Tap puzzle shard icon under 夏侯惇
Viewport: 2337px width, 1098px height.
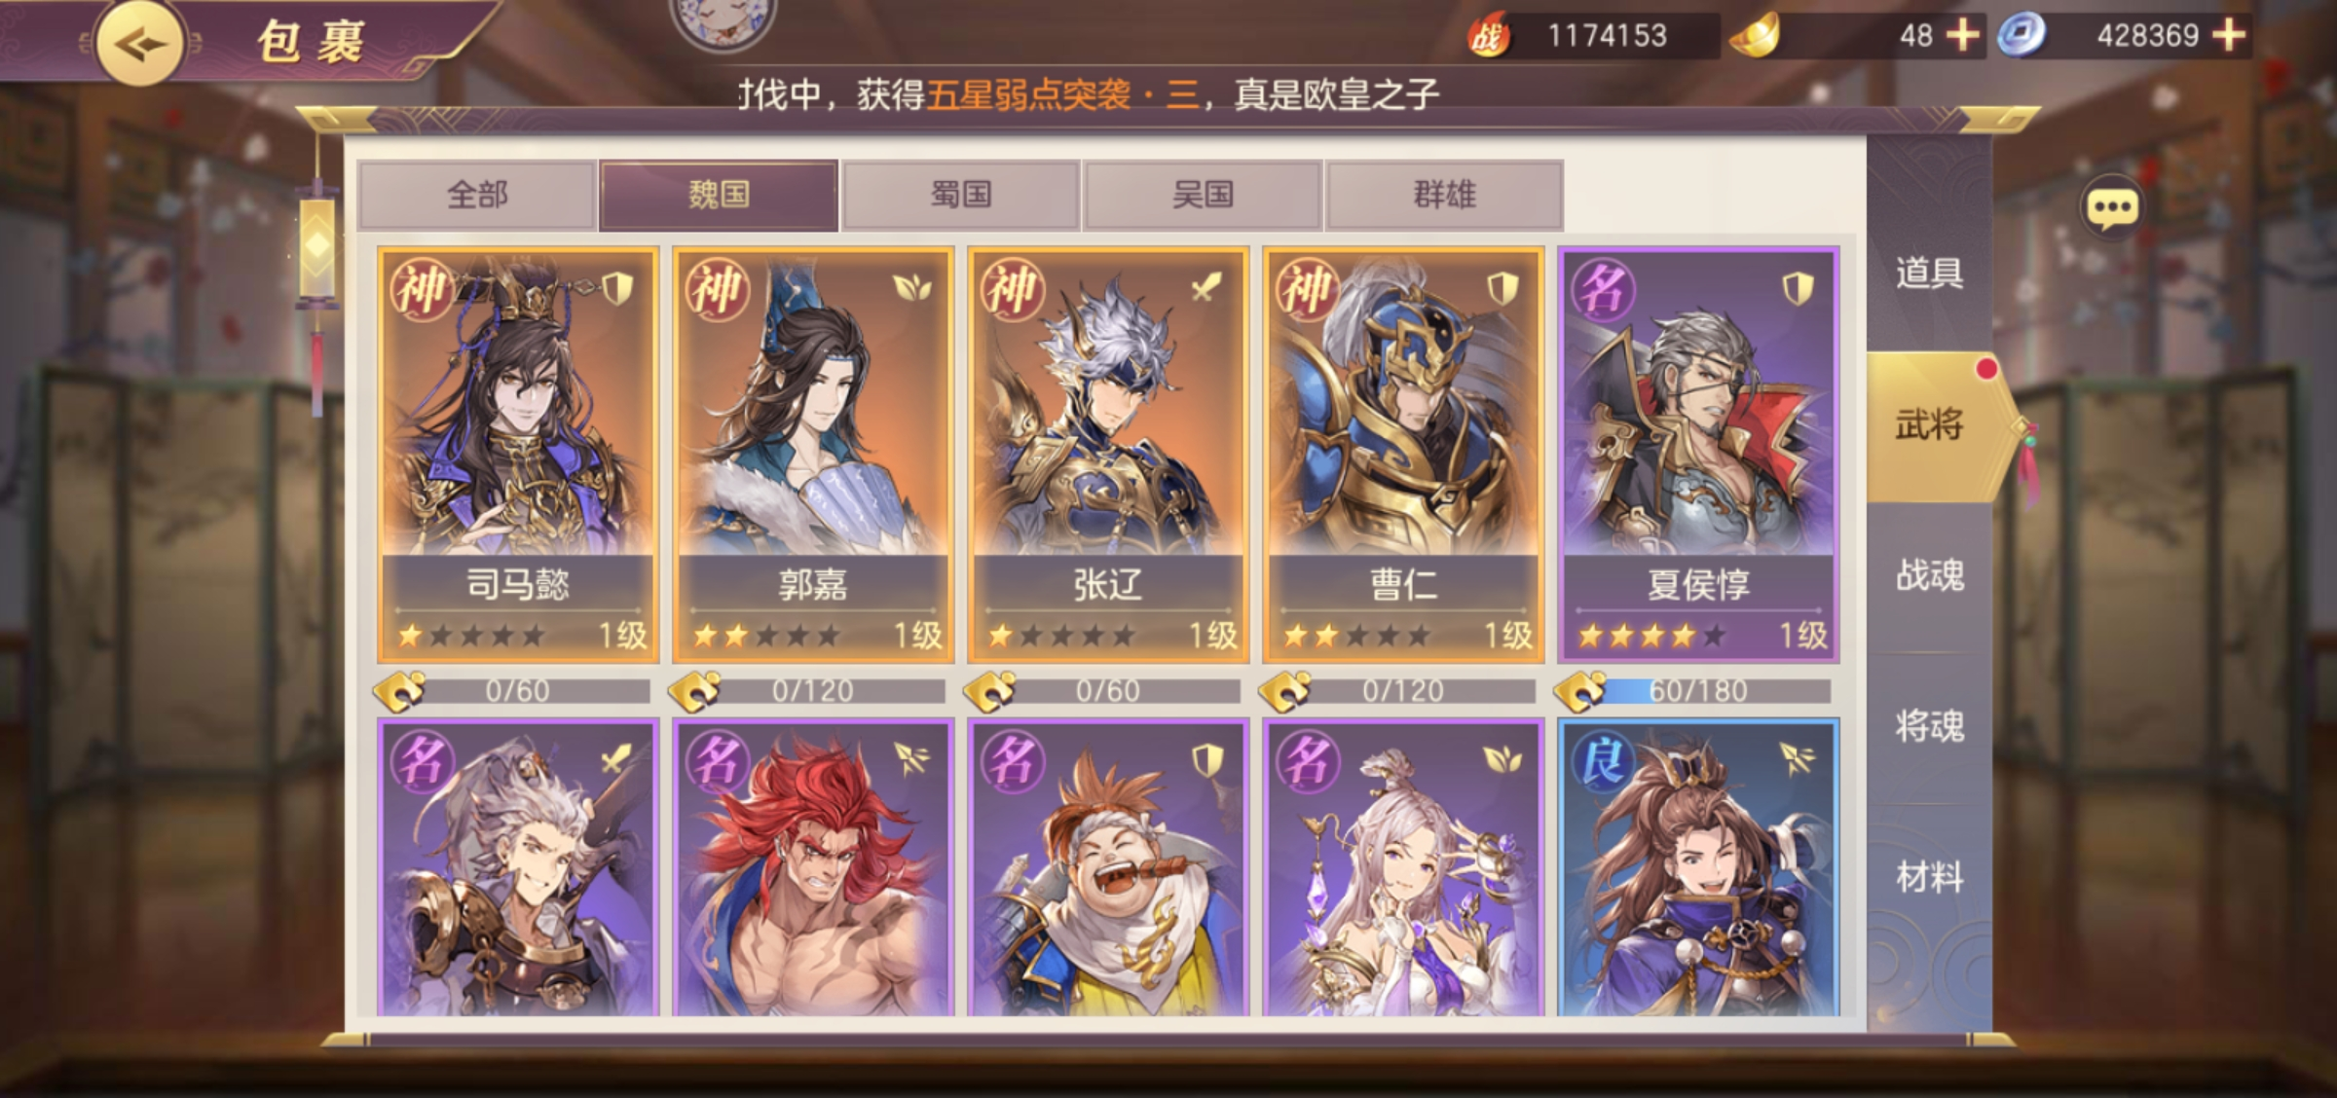tap(1580, 691)
